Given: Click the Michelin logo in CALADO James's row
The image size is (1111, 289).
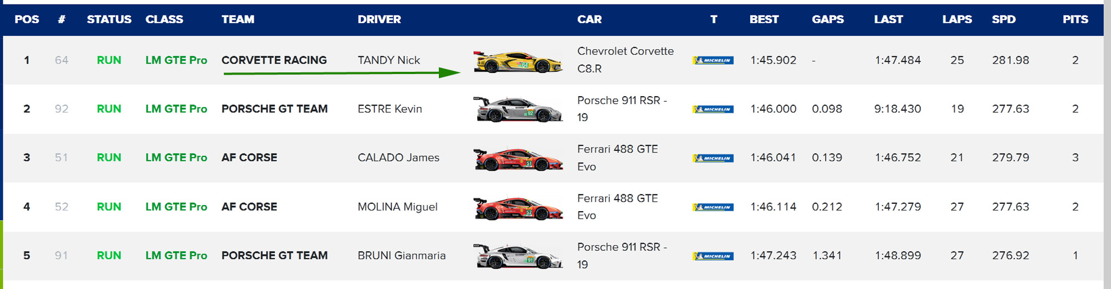Looking at the screenshot, I should click(713, 158).
